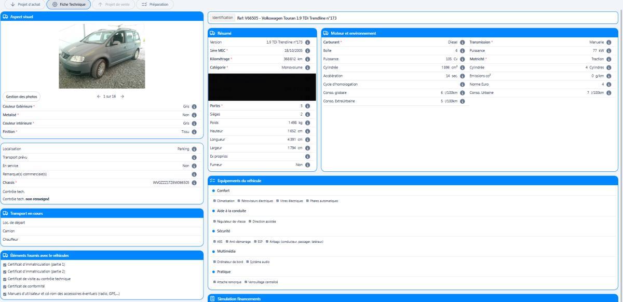Switch to the Projet d'achat tab
The width and height of the screenshot is (623, 302).
pos(23,5)
